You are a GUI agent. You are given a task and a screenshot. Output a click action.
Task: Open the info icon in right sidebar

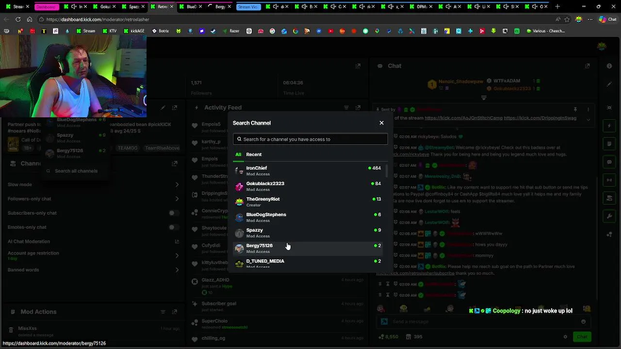click(609, 66)
